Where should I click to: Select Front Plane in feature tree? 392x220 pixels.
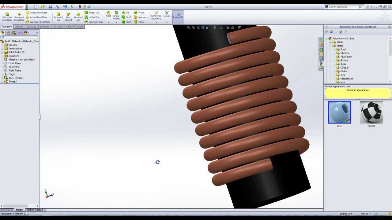coord(13,63)
